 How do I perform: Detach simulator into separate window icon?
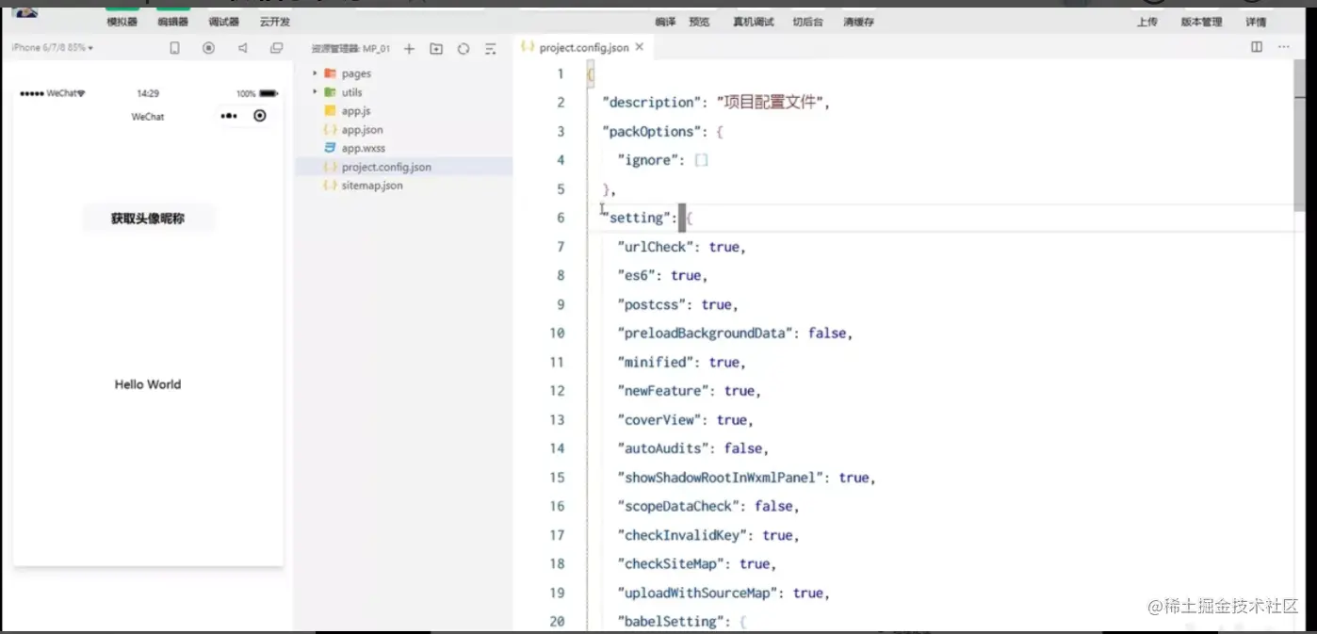(x=277, y=48)
